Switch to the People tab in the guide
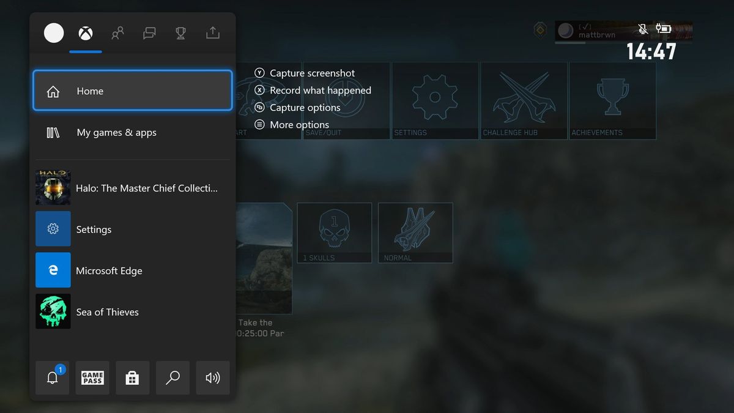The height and width of the screenshot is (413, 734). tap(117, 33)
